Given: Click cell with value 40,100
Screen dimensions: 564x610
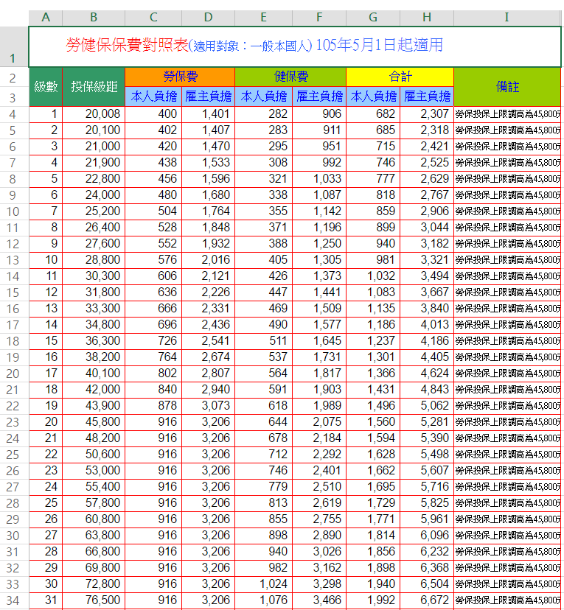Looking at the screenshot, I should [x=94, y=374].
